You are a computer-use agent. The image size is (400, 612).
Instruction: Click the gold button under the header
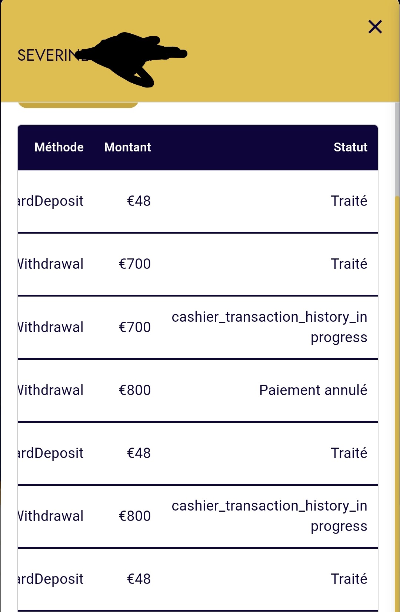[x=78, y=105]
